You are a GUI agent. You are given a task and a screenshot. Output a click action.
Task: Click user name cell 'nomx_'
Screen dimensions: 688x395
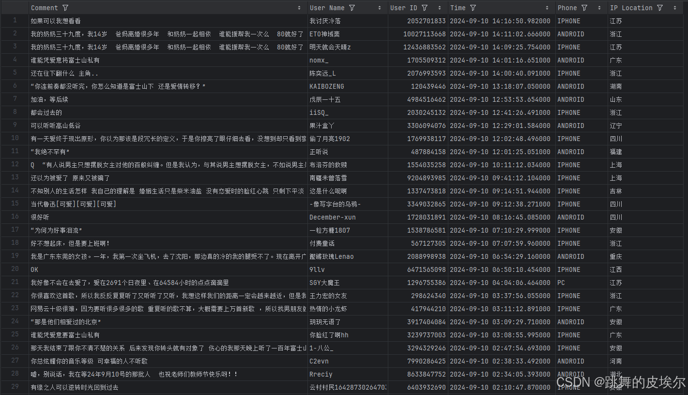[x=348, y=60]
